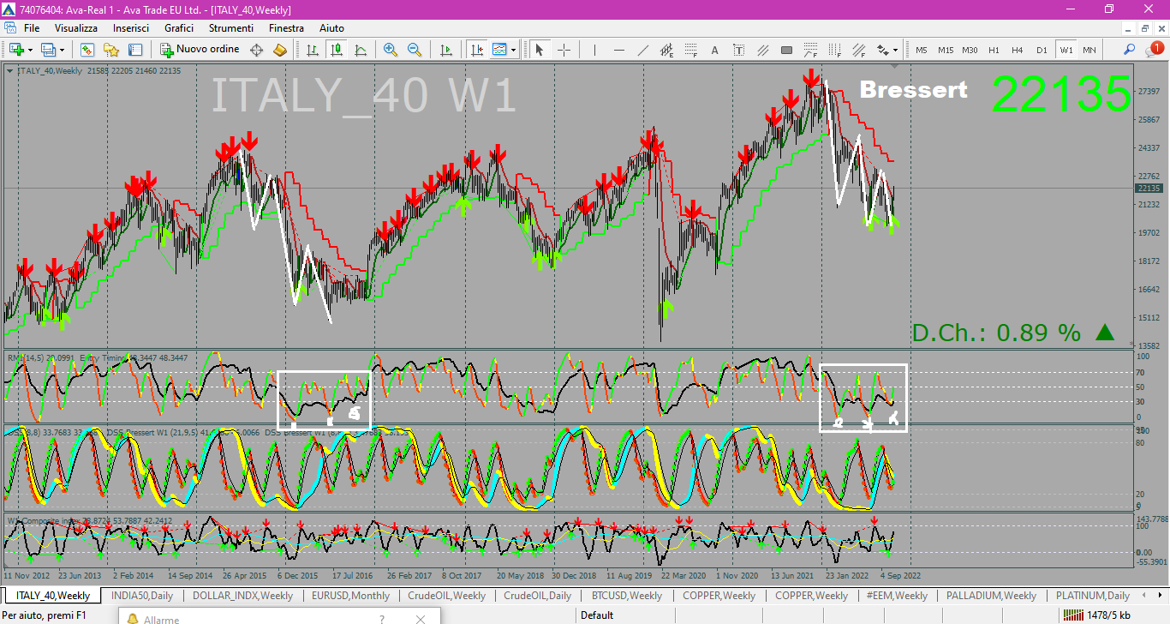The image size is (1170, 624).
Task: Click the round target toolbar icon
Action: [256, 50]
